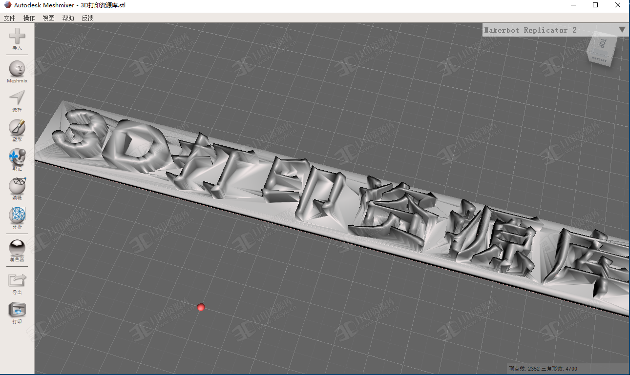Open the Edit (编辑) tool
The height and width of the screenshot is (375, 630).
coord(17,186)
